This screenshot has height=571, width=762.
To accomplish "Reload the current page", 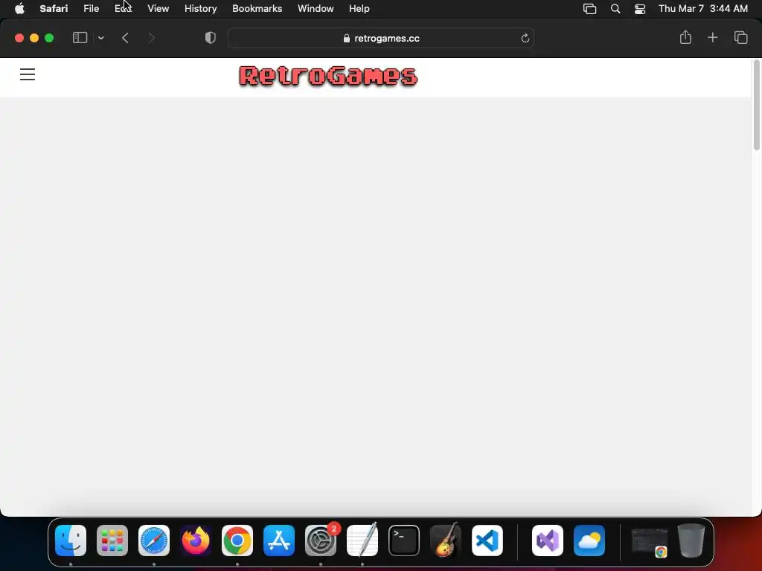I will tap(525, 38).
